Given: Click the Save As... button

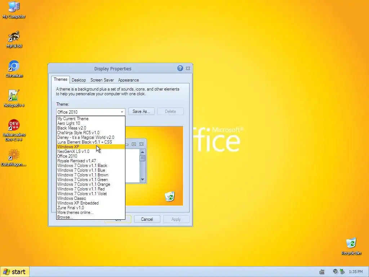Looking at the screenshot, I should (x=141, y=111).
